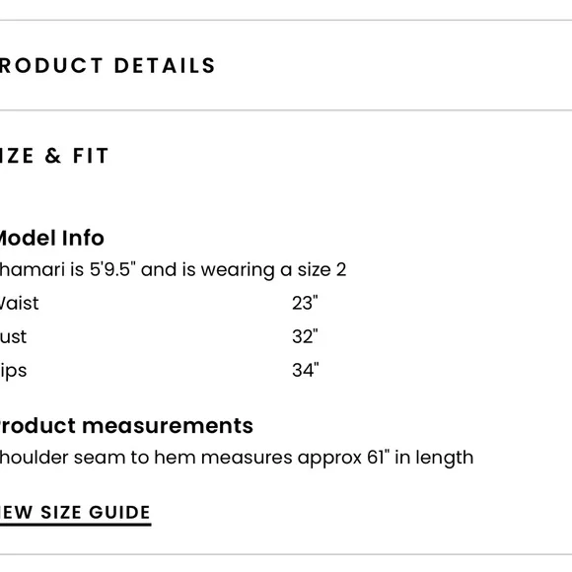Viewport: 572px width, 572px height.
Task: Click the 23" waist measurement value
Action: pos(305,303)
